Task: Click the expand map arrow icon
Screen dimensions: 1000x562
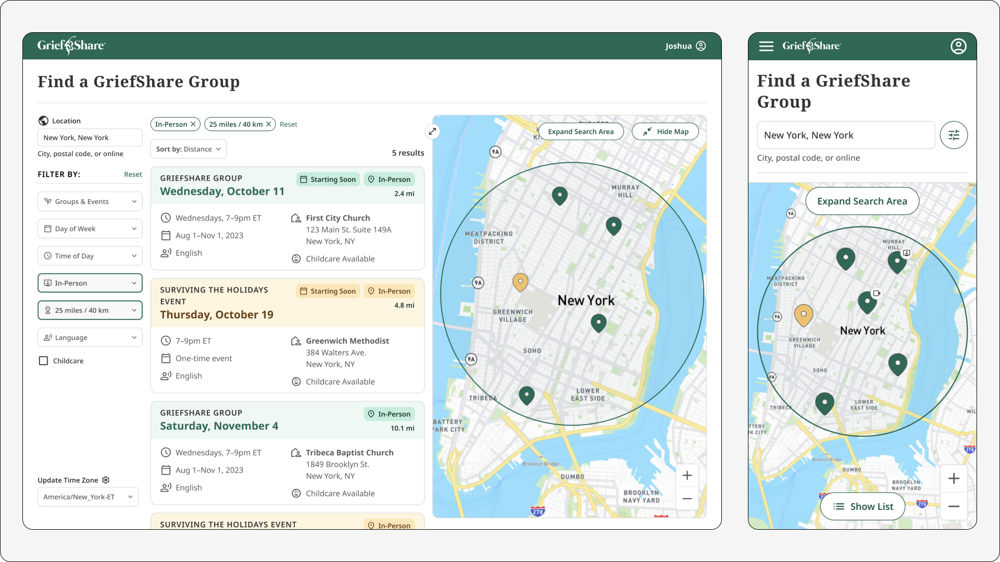Action: 432,131
